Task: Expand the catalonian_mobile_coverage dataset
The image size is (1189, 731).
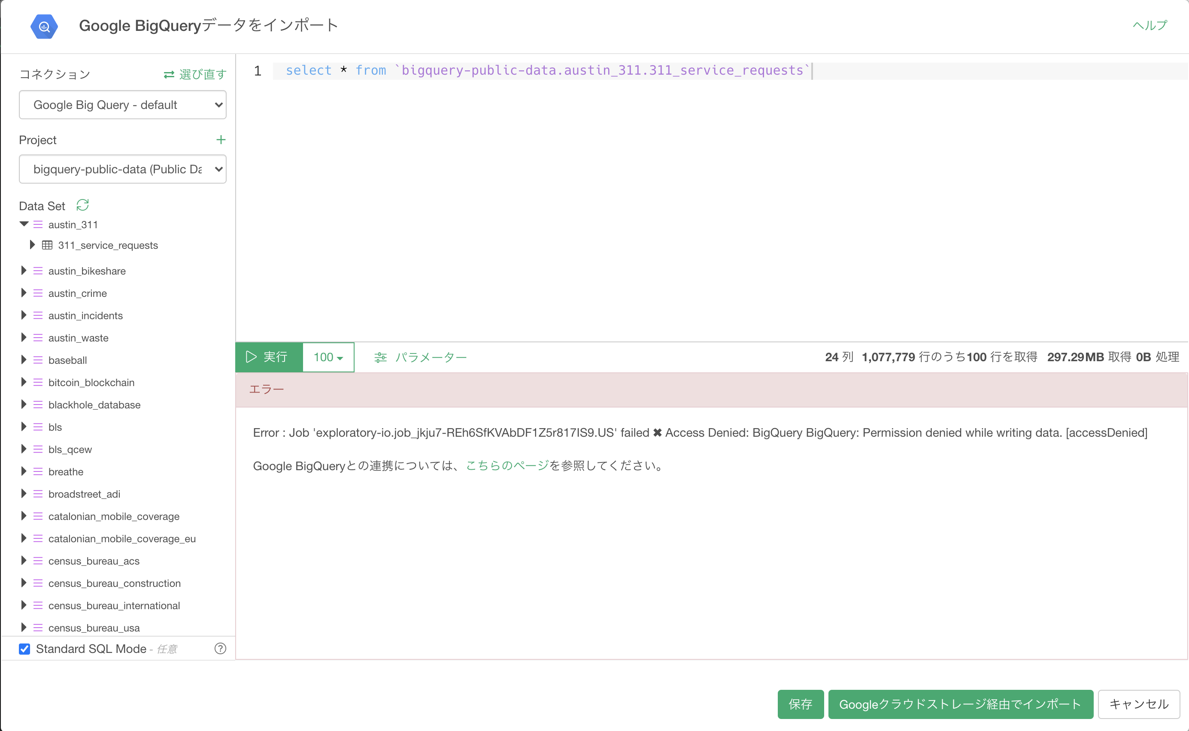Action: click(23, 516)
